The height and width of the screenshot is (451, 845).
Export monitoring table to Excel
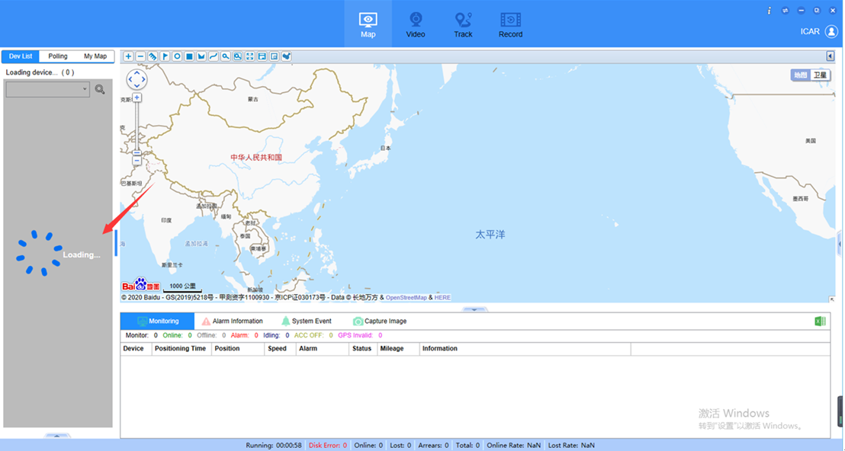[820, 321]
